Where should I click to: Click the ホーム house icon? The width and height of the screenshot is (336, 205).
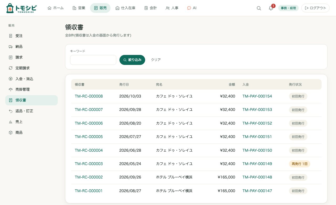click(49, 8)
